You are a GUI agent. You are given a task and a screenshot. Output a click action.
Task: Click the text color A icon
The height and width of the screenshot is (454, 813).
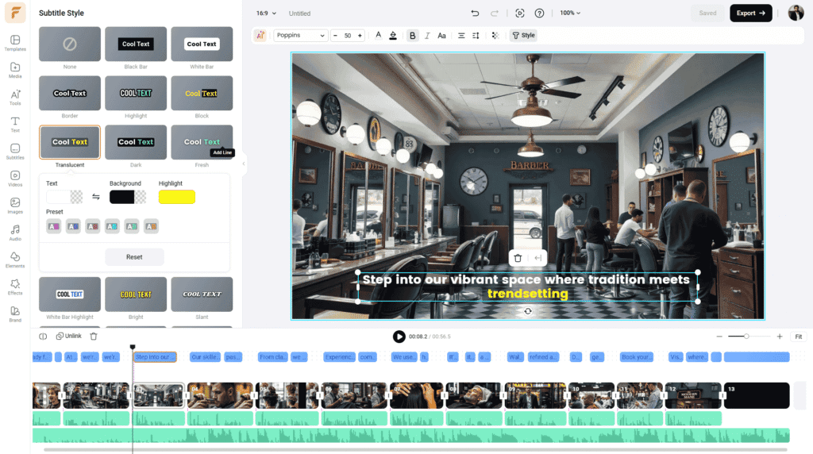click(378, 35)
